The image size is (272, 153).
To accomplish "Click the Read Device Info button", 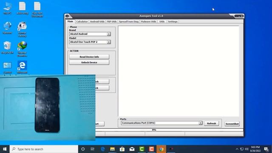I will pos(89,57).
